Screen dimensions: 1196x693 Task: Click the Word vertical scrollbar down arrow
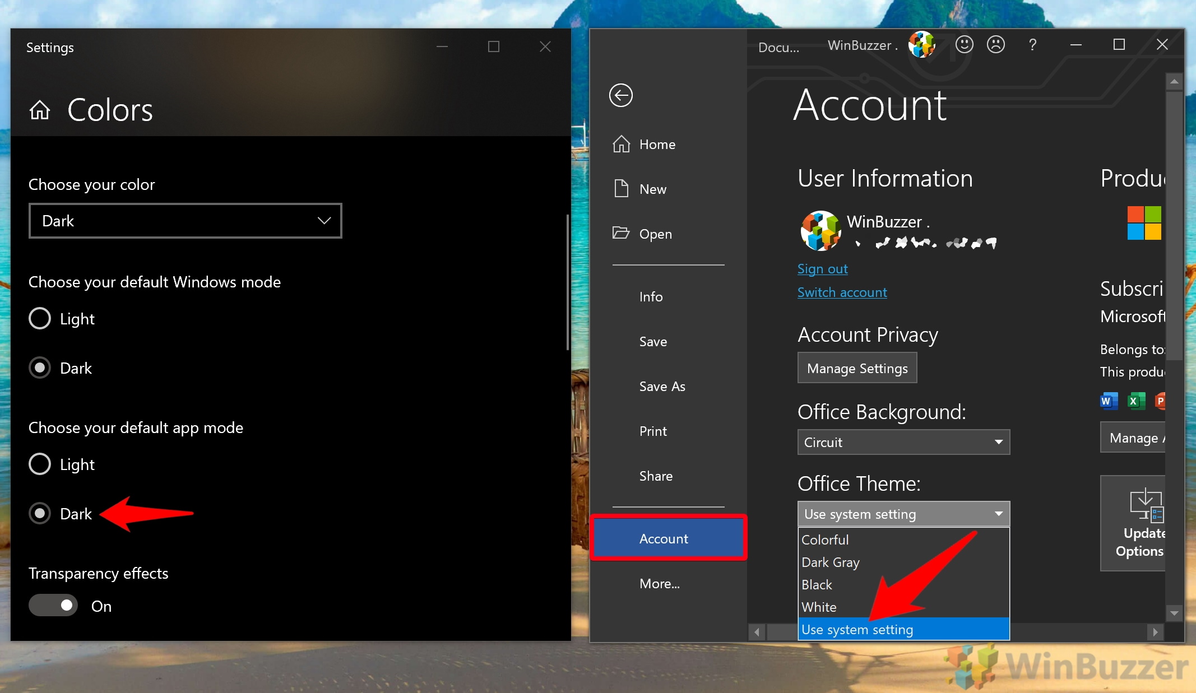[1174, 613]
